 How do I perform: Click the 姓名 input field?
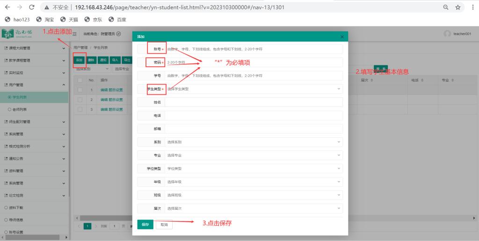click(254, 102)
